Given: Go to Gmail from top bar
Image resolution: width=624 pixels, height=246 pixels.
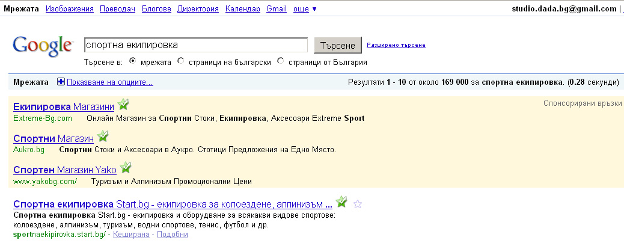Looking at the screenshot, I should point(276,9).
